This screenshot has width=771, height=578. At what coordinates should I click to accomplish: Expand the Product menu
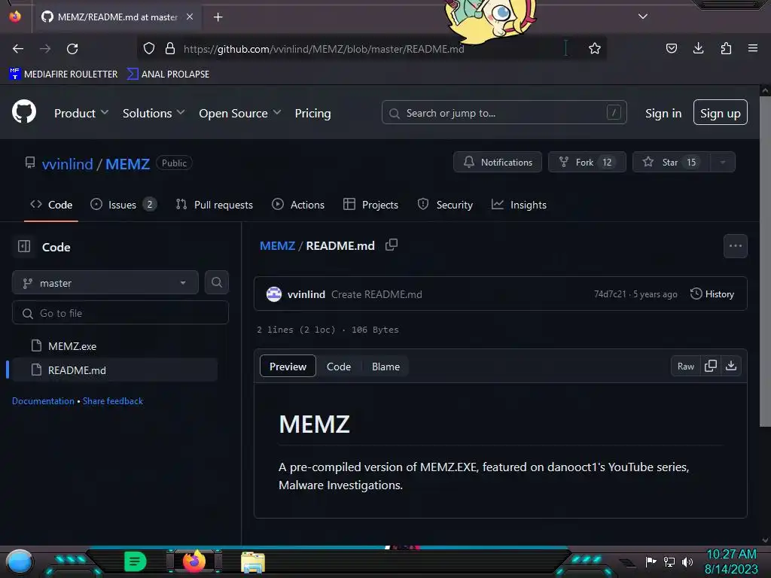tap(81, 113)
